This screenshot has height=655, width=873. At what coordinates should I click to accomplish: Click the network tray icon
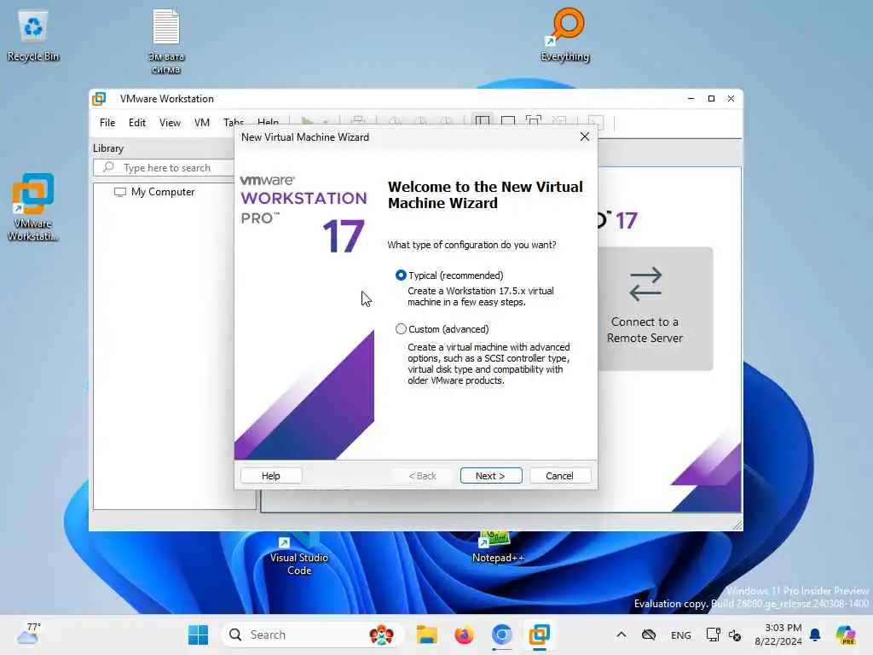coord(713,635)
